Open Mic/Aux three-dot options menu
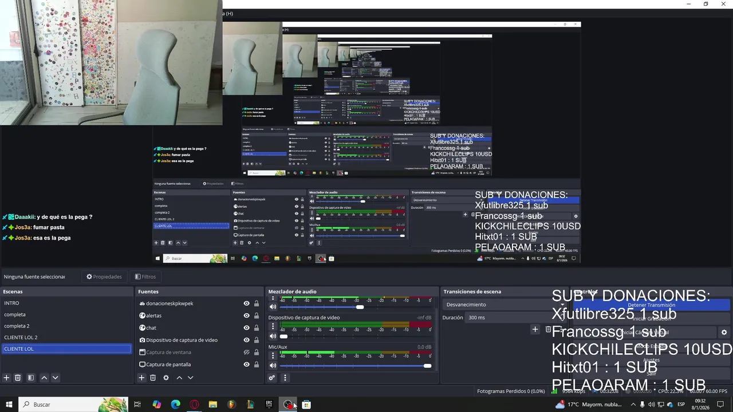733x412 pixels. [x=273, y=356]
